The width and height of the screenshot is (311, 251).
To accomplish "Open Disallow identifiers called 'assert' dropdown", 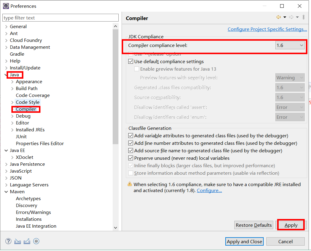I will [x=290, y=107].
